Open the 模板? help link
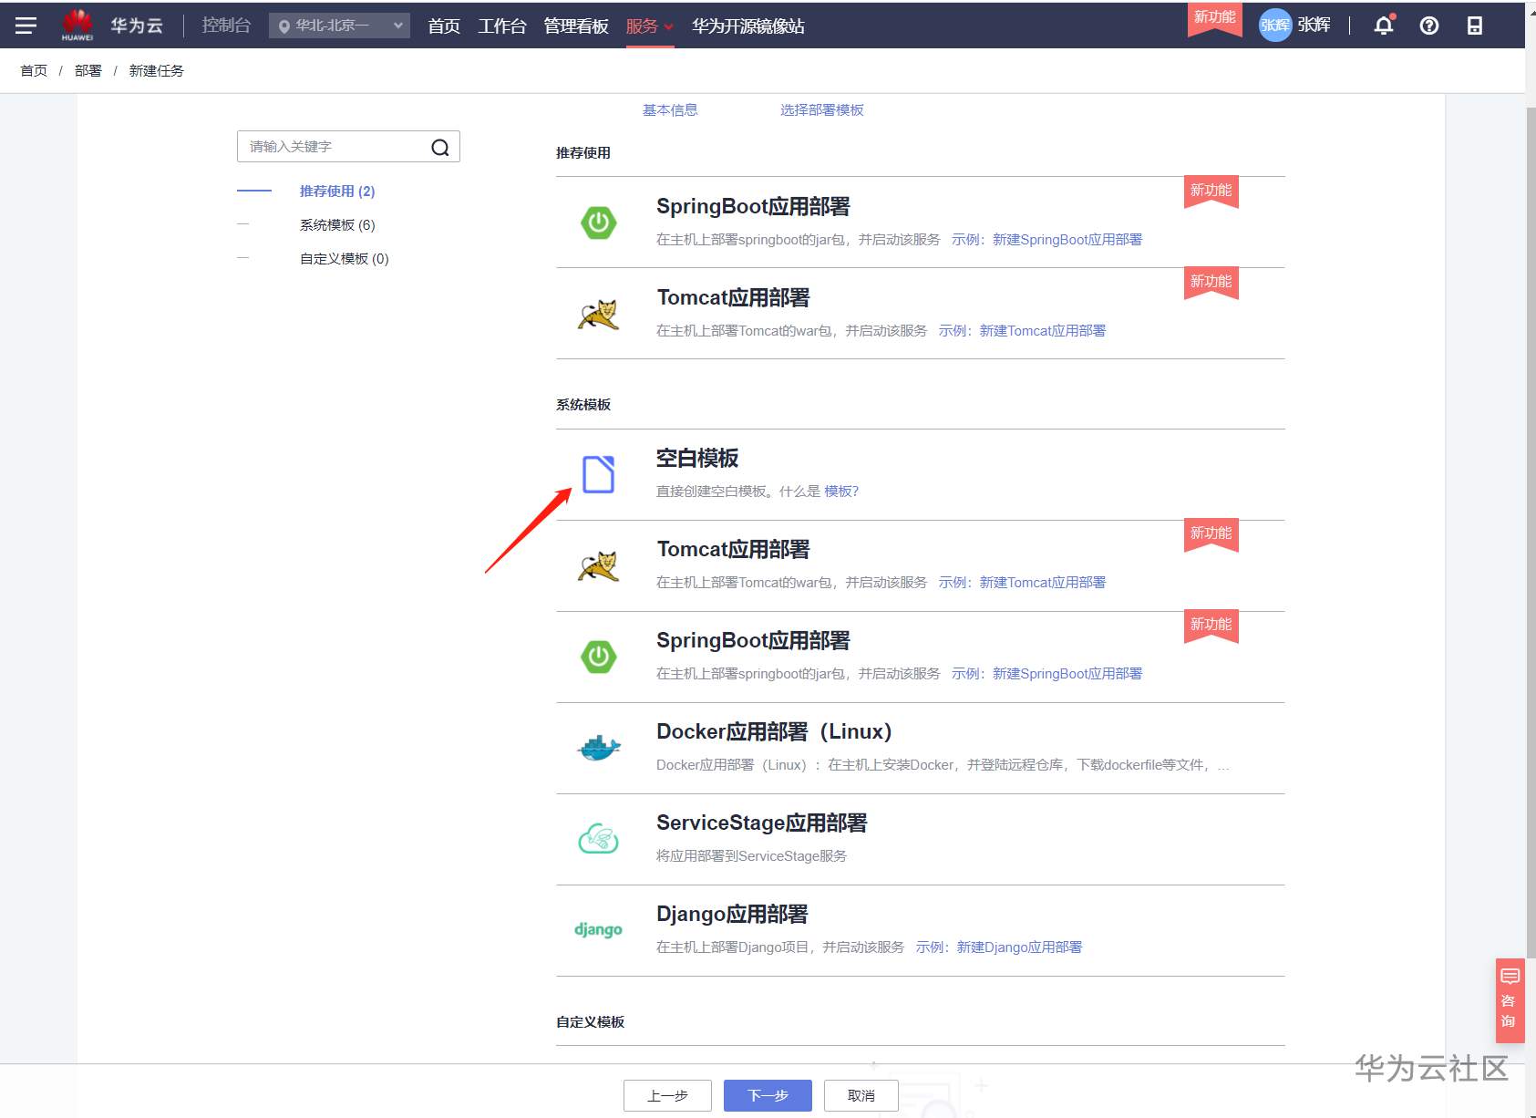 pyautogui.click(x=841, y=491)
